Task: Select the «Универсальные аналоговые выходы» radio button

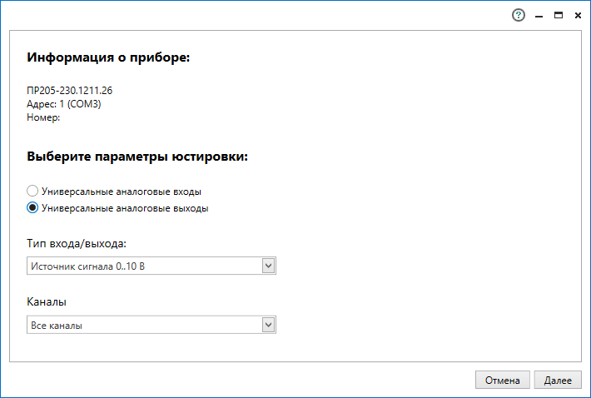Action: click(33, 208)
